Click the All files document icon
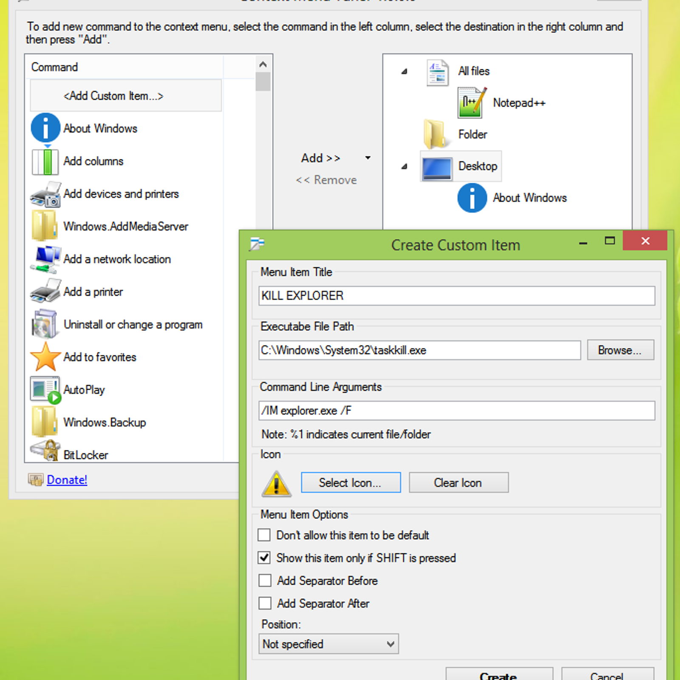Screen dimensions: 680x680 click(x=437, y=72)
